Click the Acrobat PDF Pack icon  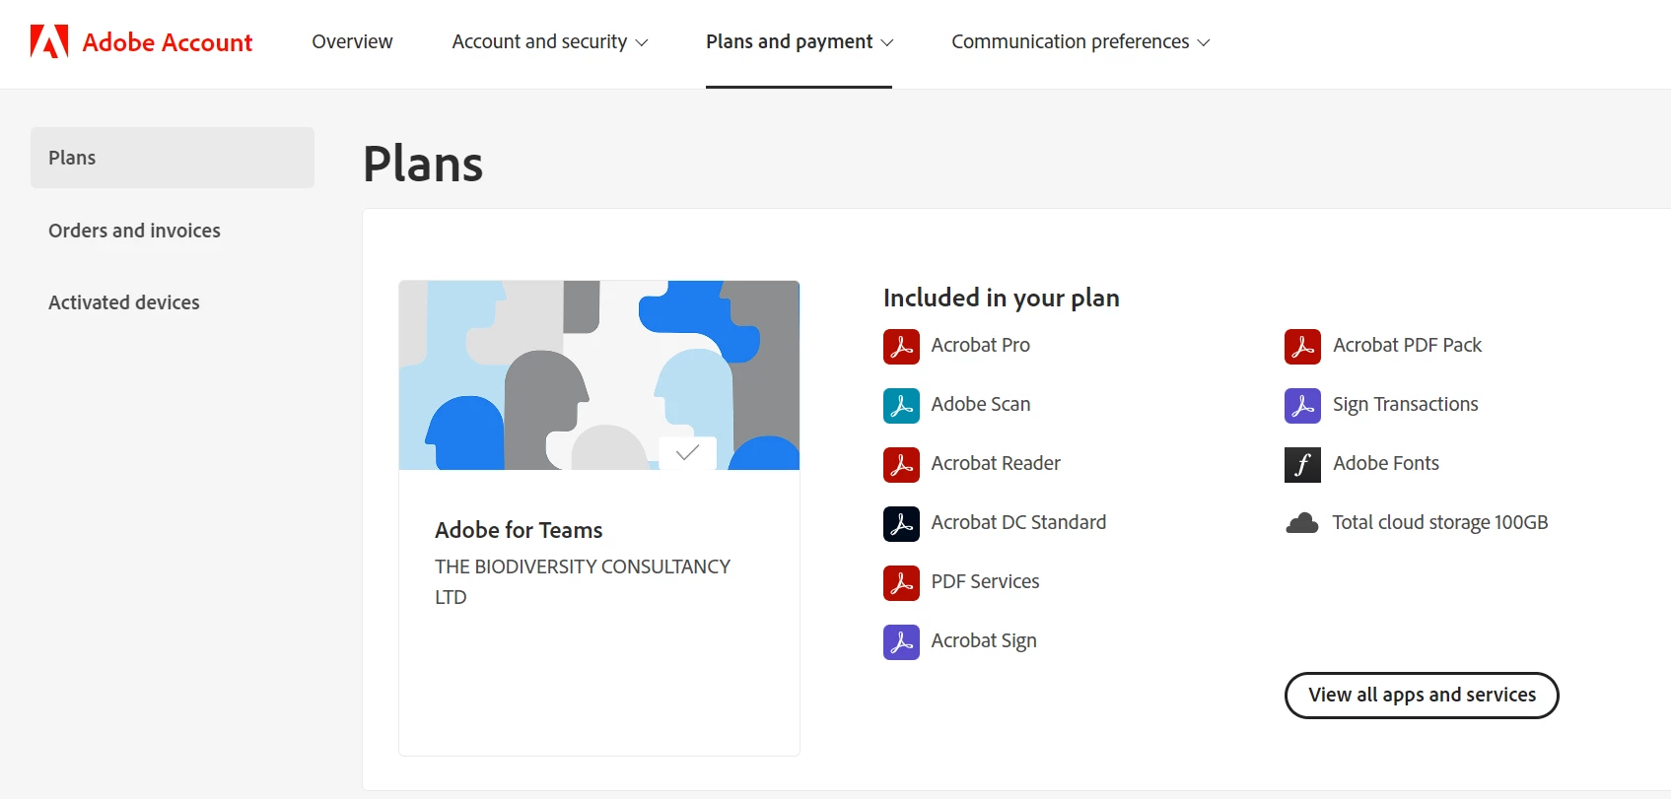[x=1302, y=346]
